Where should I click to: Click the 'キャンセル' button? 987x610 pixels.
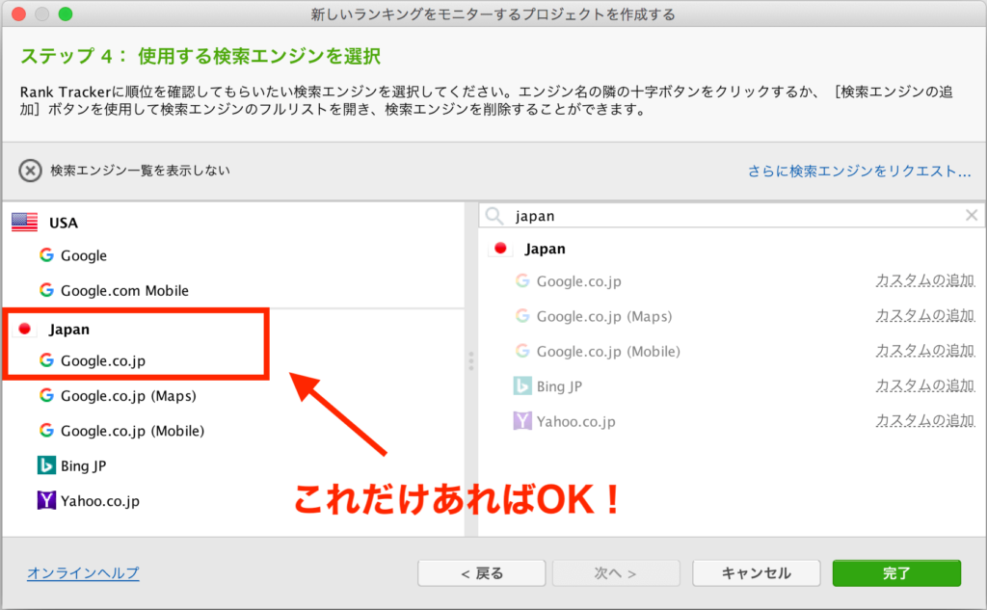(756, 572)
